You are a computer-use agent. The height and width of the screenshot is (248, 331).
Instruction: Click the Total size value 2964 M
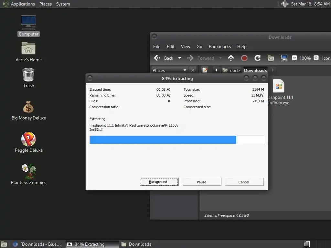click(x=258, y=89)
